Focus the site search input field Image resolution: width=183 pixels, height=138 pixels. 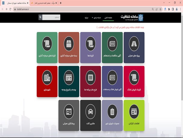point(51,17)
